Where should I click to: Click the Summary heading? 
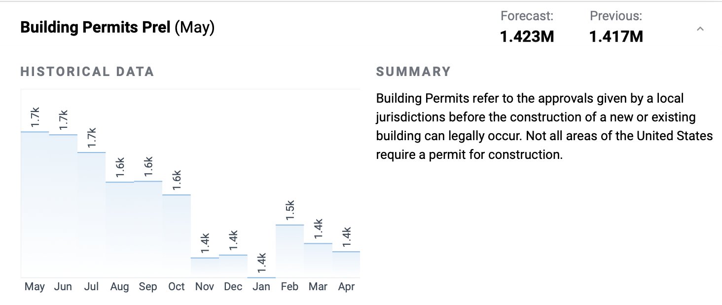(x=413, y=72)
